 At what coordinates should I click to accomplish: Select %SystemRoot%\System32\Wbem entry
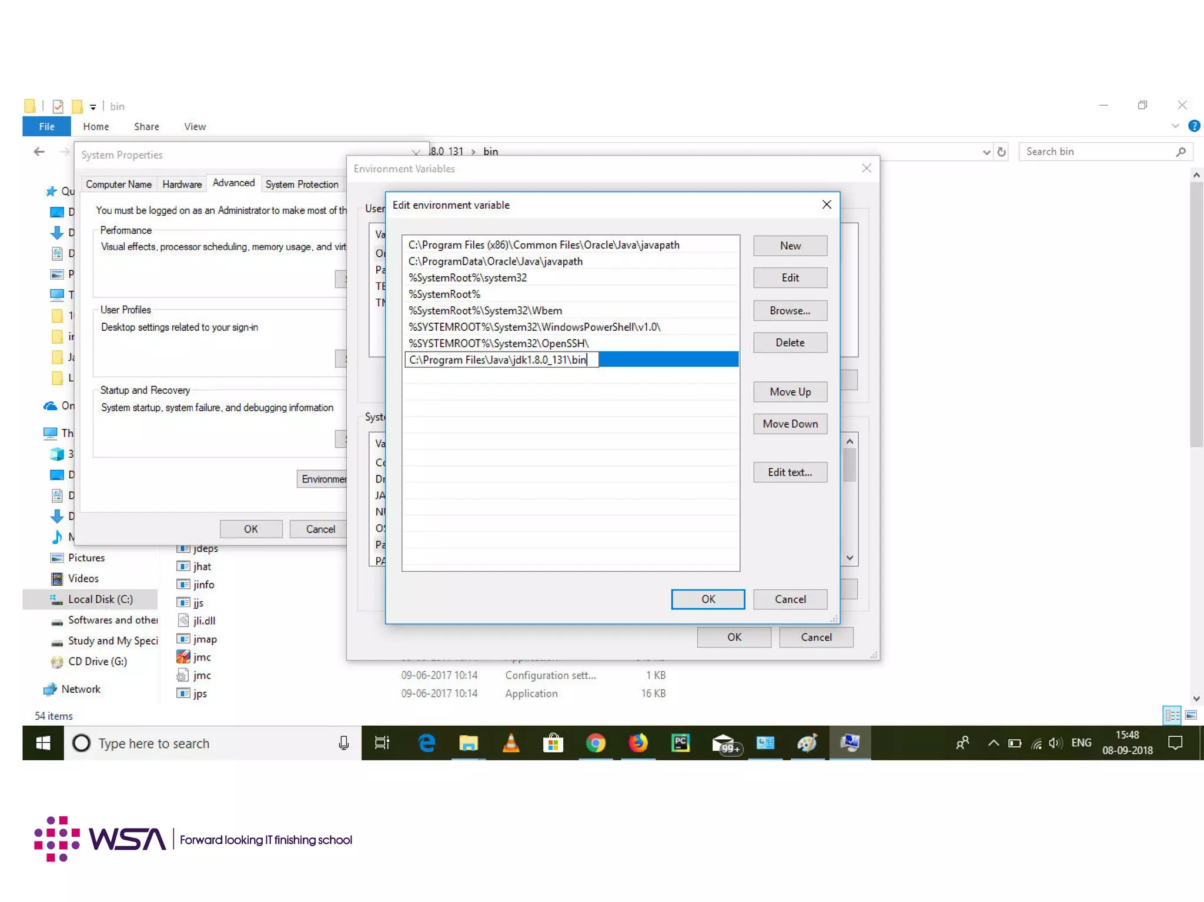pyautogui.click(x=570, y=311)
